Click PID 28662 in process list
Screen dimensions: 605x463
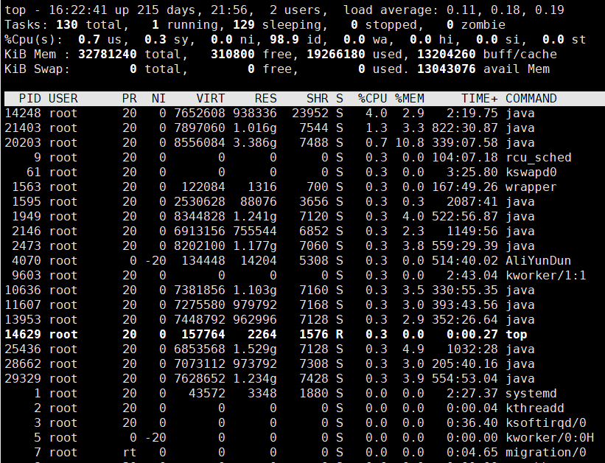tap(22, 363)
